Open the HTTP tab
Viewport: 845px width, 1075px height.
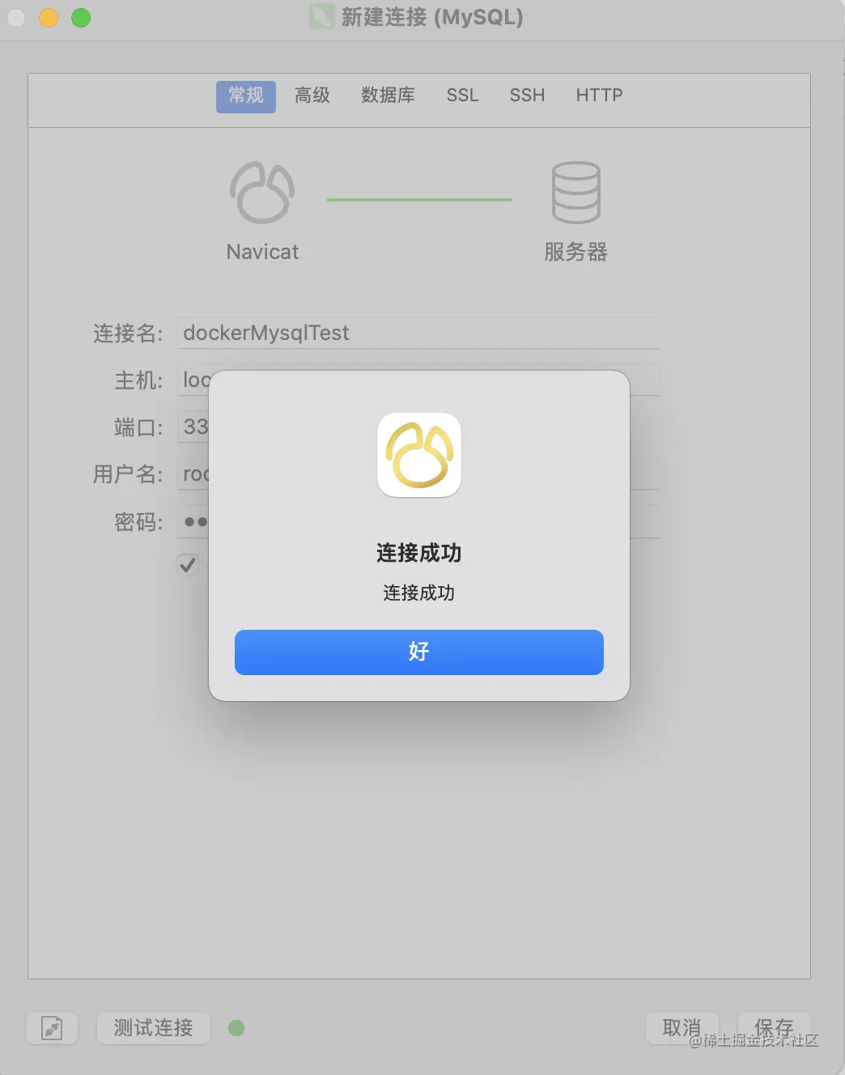click(599, 96)
